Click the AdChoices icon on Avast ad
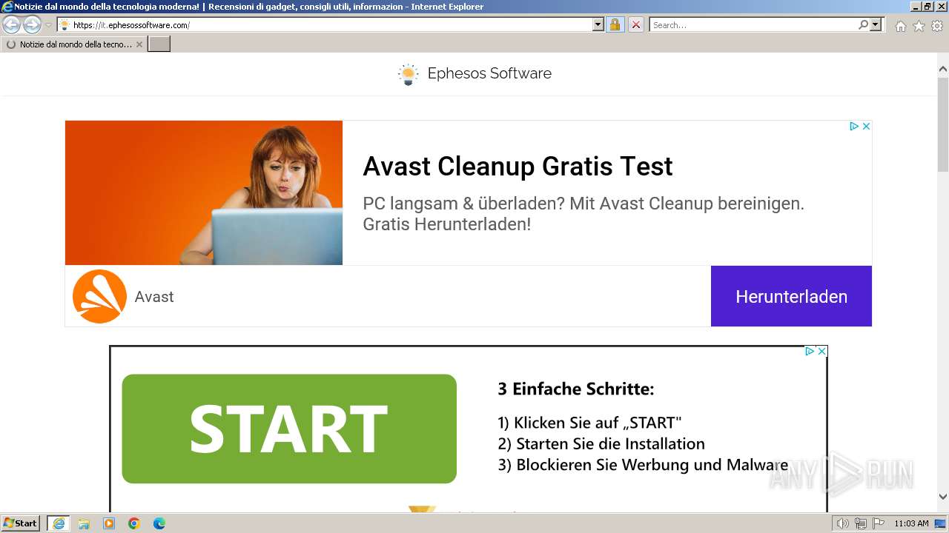 (x=853, y=127)
